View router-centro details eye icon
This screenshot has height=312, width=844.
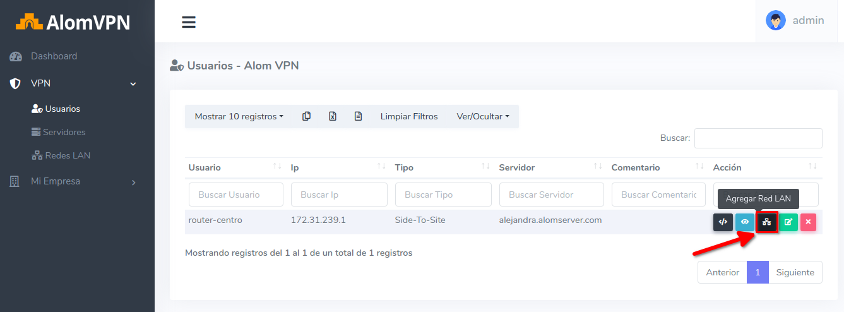745,222
